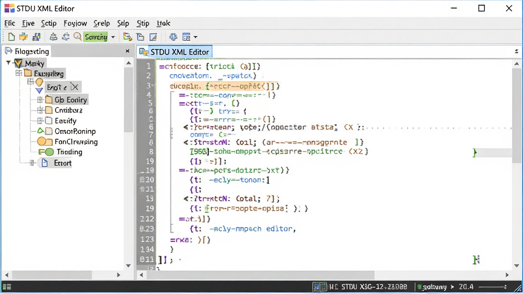The height and width of the screenshot is (294, 523).
Task: Open the Ejve menu
Action: pyautogui.click(x=29, y=23)
